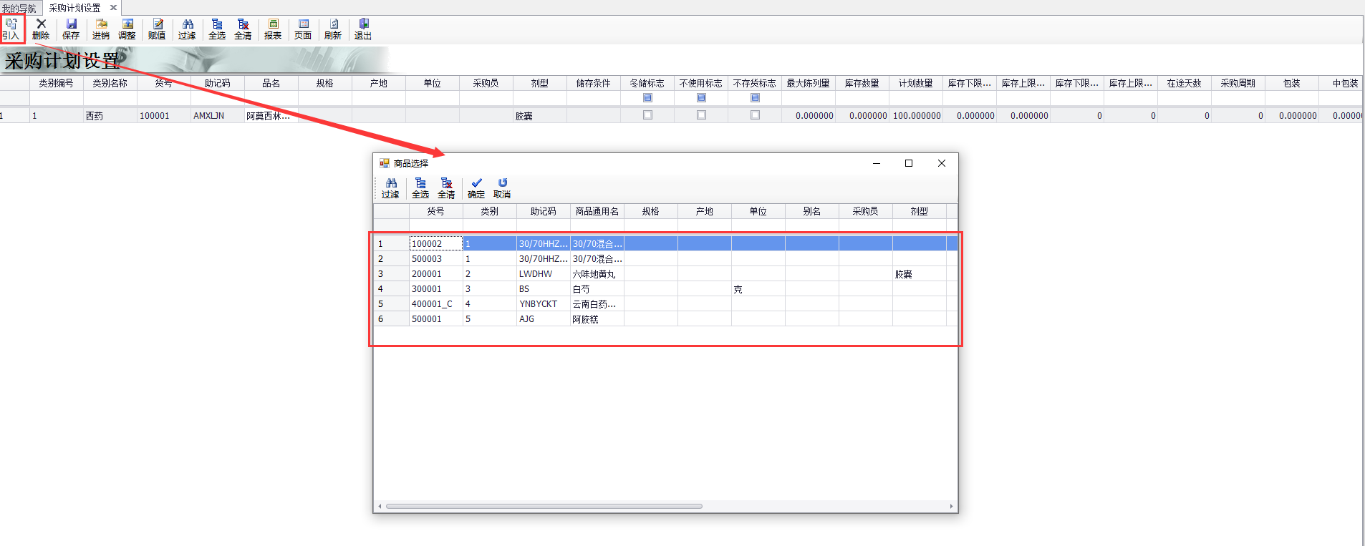Click 剂型 column header in dialog

click(920, 211)
